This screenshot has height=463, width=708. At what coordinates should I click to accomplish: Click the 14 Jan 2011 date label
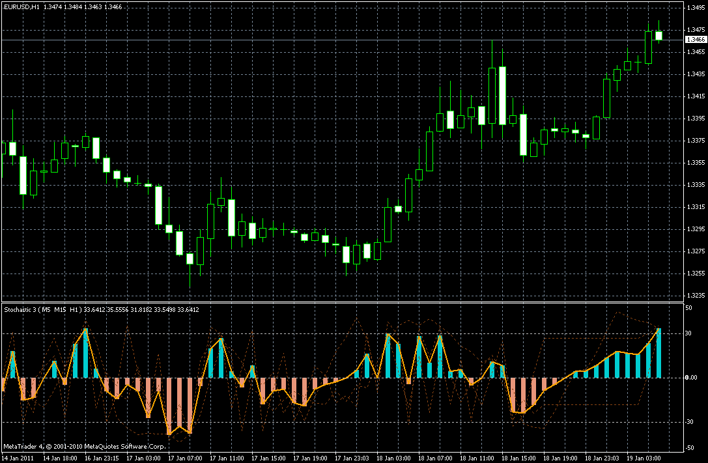[18, 458]
